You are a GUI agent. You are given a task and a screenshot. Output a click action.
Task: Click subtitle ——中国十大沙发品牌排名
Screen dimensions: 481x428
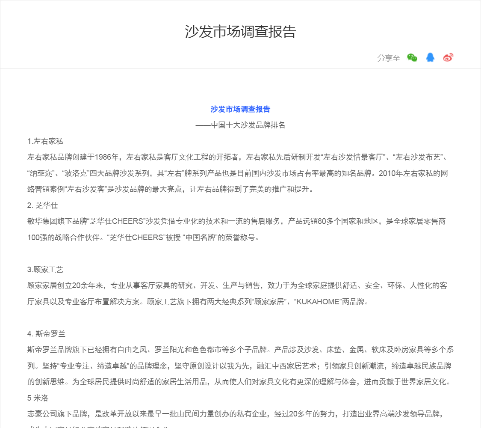[x=240, y=125]
